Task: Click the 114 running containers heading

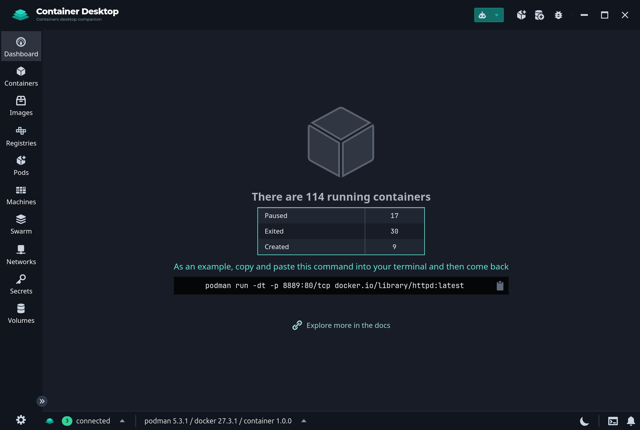Action: click(x=341, y=197)
